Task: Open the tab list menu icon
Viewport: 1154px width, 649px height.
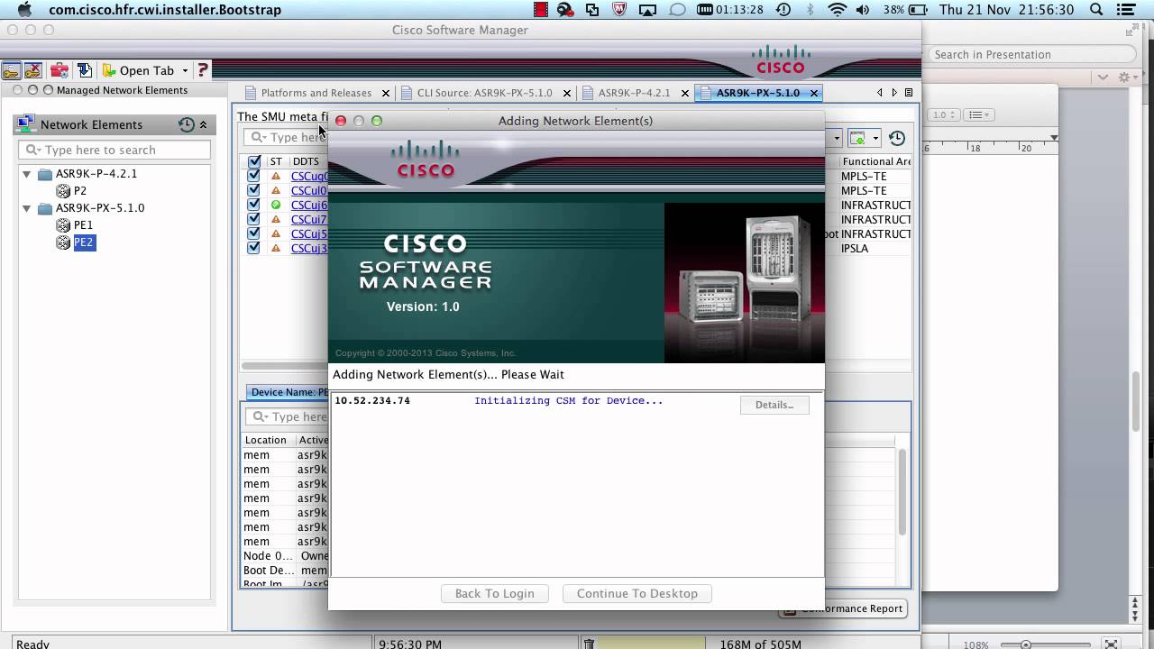Action: [909, 93]
